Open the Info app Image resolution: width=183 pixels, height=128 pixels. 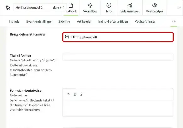(x=109, y=8)
